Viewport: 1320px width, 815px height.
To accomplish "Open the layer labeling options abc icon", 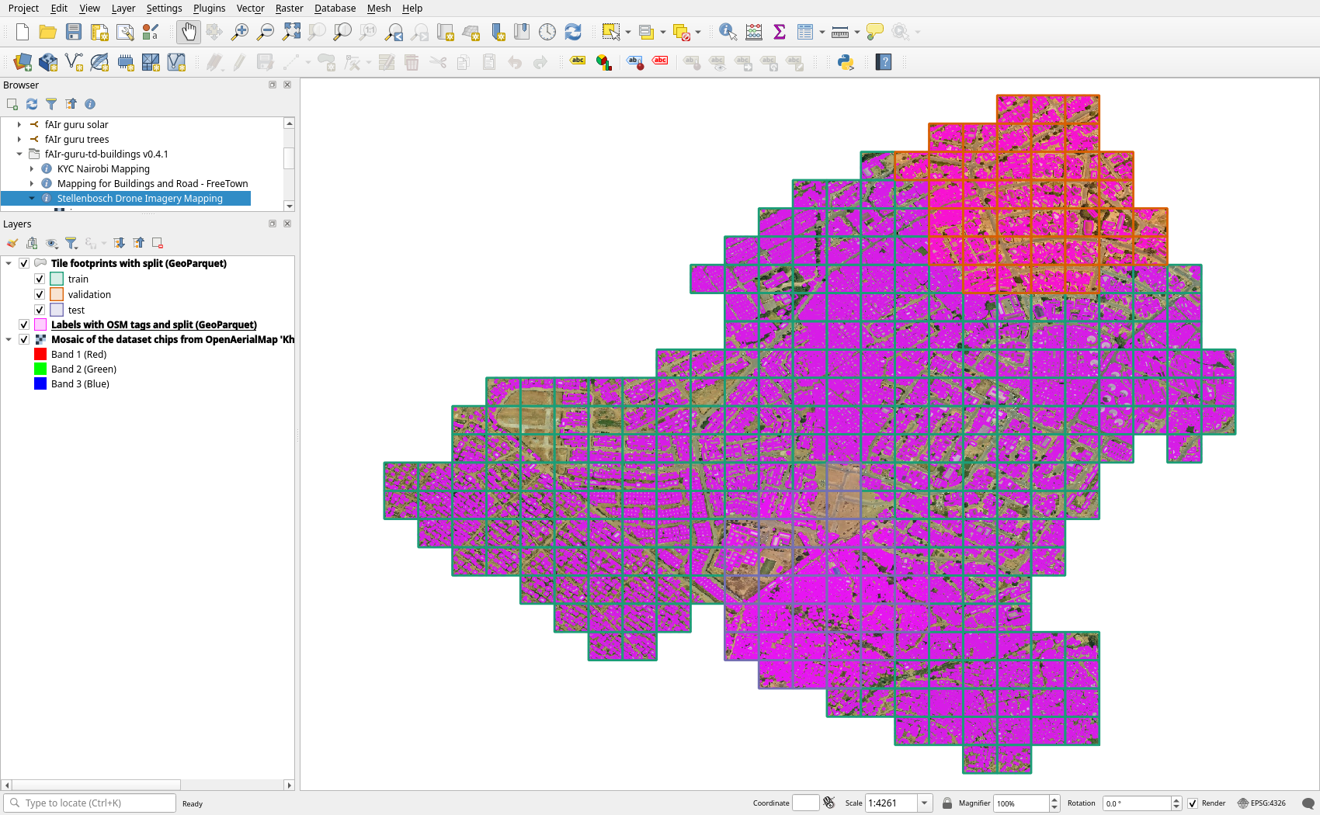I will pos(578,62).
